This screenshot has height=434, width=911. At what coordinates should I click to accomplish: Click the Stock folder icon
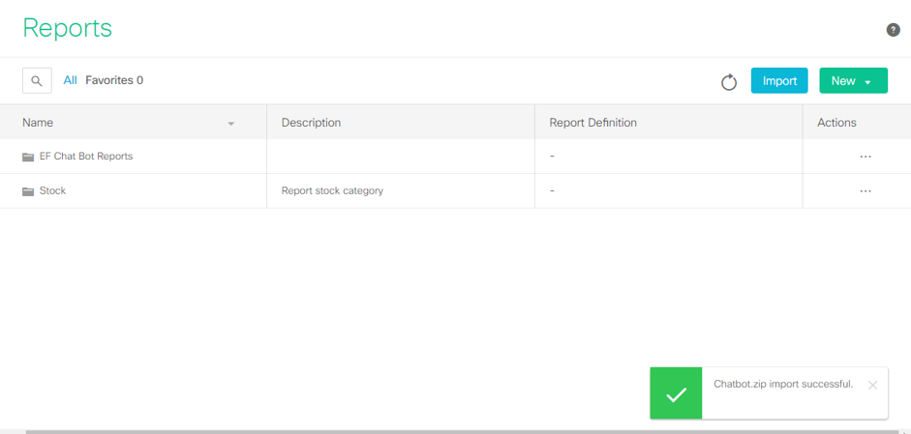pos(28,191)
